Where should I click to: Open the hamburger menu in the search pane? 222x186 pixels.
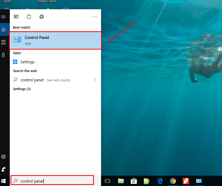click(4, 17)
